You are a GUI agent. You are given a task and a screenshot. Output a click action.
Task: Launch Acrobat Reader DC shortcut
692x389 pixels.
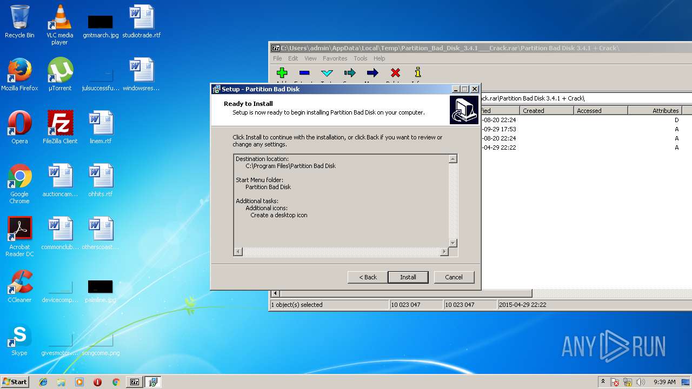pos(19,237)
